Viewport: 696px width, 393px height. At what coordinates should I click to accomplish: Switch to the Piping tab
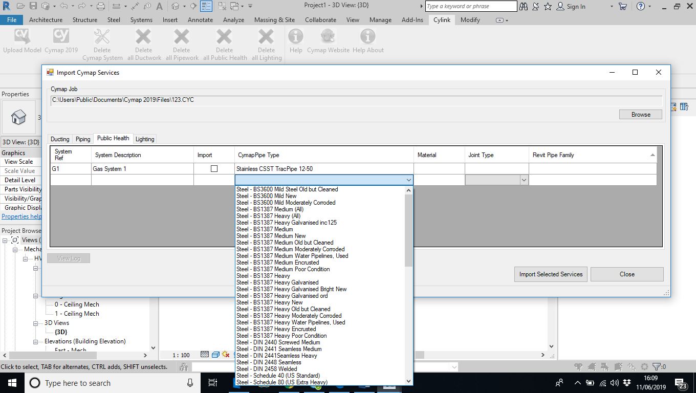(x=82, y=139)
